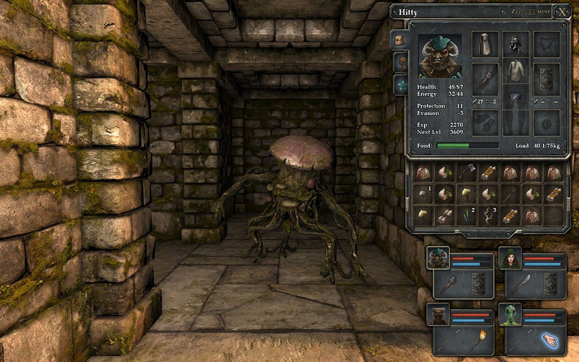This screenshot has width=579, height=362.
Task: Click the Zzz rest button
Action: [516, 11]
